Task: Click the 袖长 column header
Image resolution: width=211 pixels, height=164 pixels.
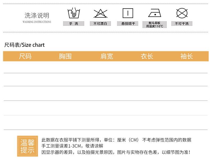Action: [x=187, y=56]
